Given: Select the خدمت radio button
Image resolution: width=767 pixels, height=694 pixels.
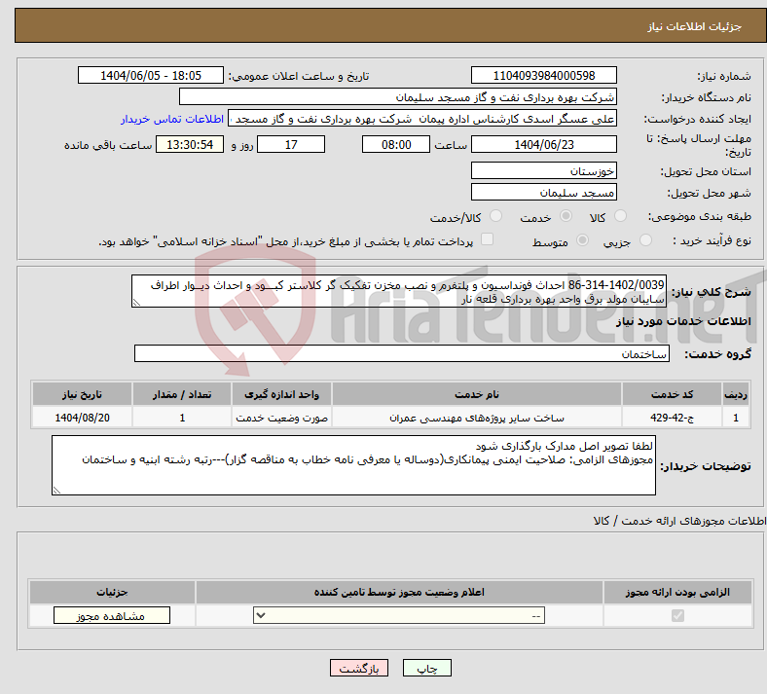Looking at the screenshot, I should click(x=566, y=216).
